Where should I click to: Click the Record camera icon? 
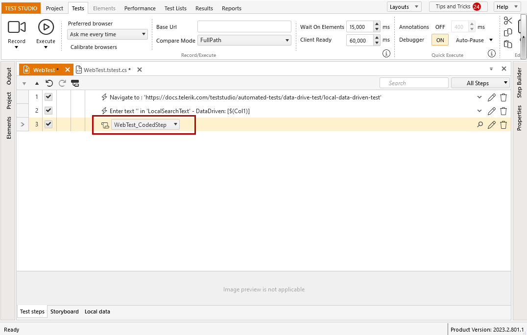click(17, 27)
